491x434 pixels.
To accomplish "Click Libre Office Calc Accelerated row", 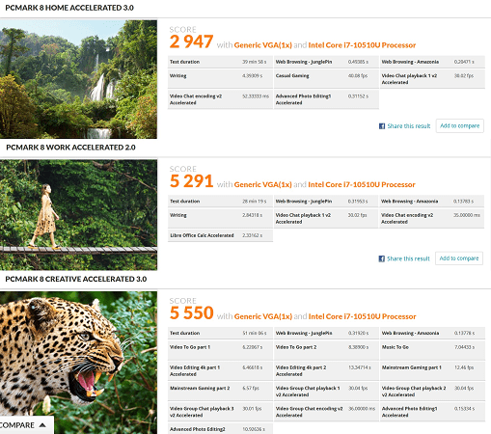I will click(x=220, y=235).
